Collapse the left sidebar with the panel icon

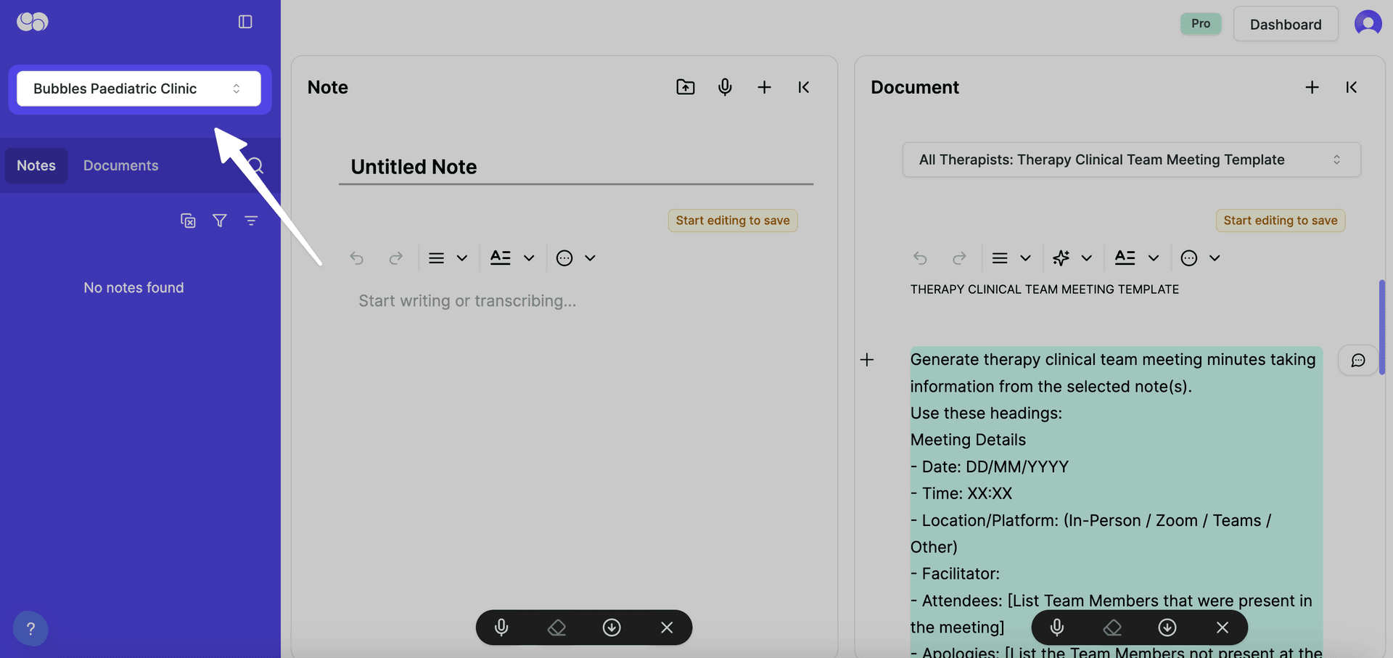[245, 22]
